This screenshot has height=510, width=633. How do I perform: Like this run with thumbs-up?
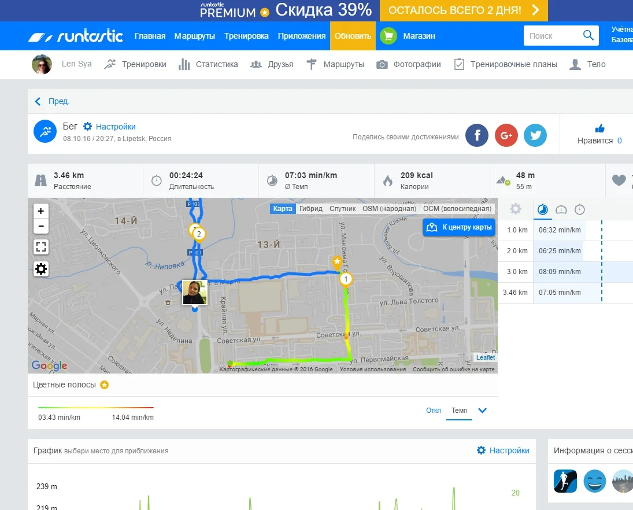pyautogui.click(x=599, y=128)
